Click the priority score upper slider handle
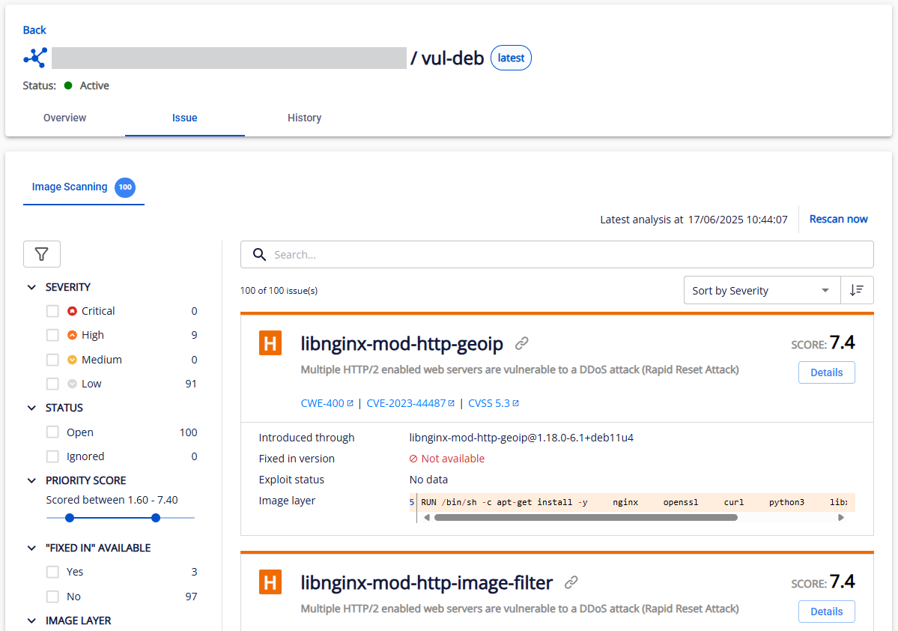The width and height of the screenshot is (898, 631). click(x=156, y=518)
